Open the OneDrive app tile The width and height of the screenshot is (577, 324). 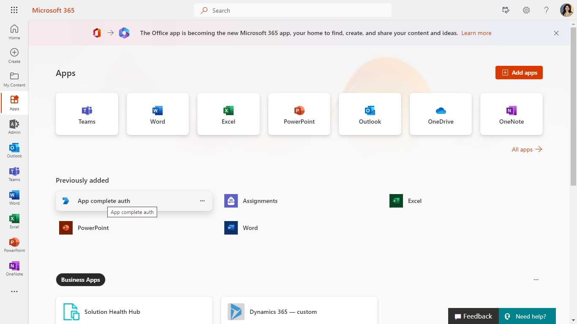click(441, 114)
